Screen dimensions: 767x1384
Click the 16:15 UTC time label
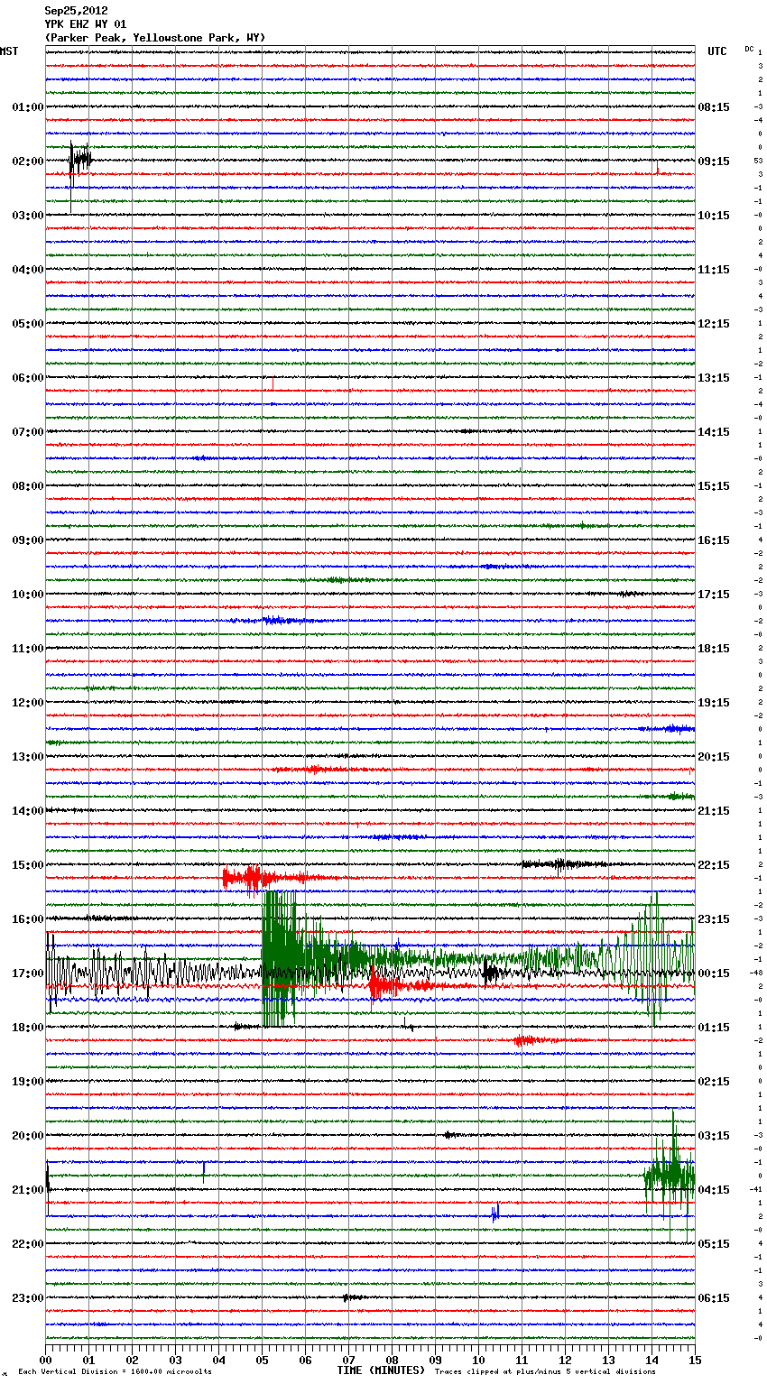tap(714, 540)
